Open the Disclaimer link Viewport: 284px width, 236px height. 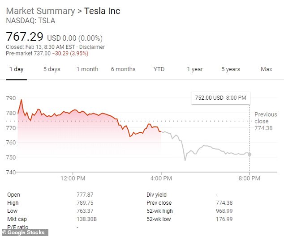coord(93,47)
